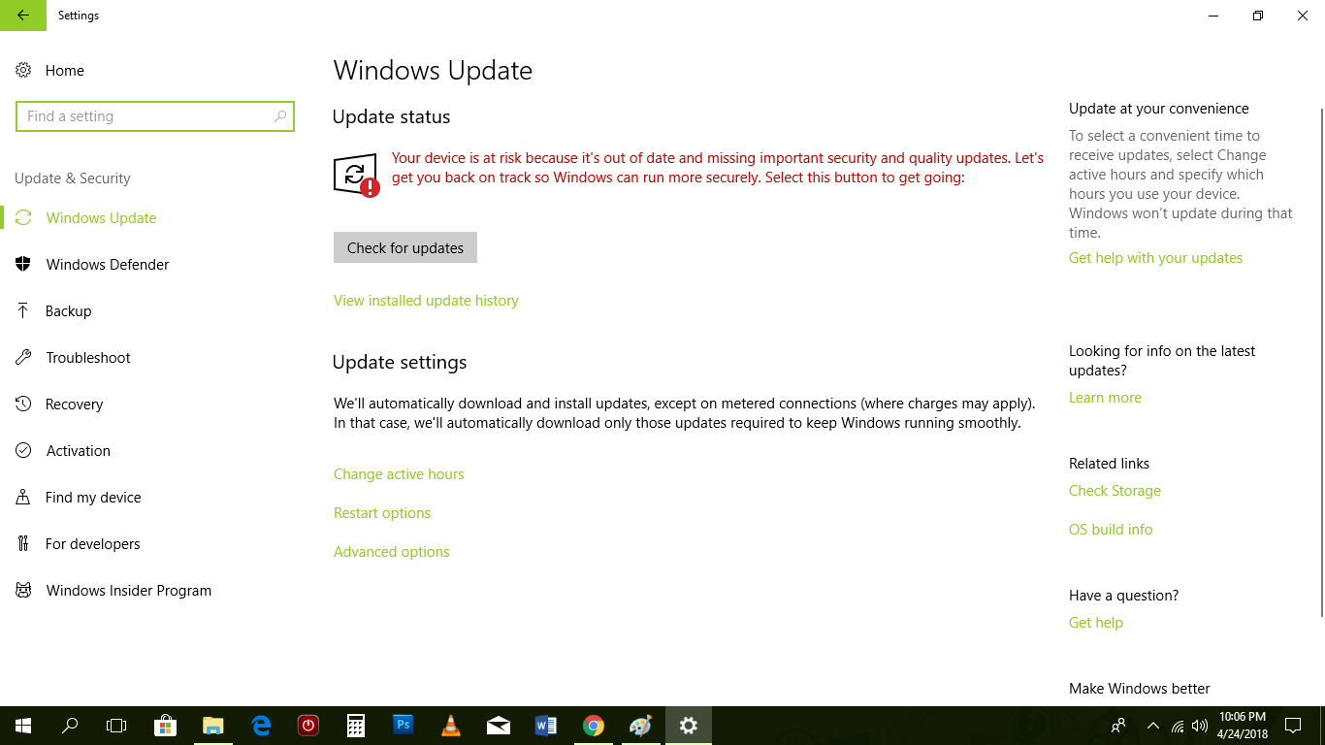Image resolution: width=1325 pixels, height=745 pixels.
Task: Click the search magnifier in Find a setting
Action: coord(280,116)
